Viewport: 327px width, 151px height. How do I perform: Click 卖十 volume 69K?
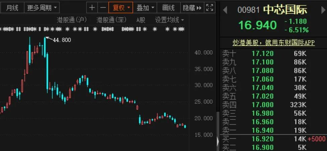click(300, 54)
